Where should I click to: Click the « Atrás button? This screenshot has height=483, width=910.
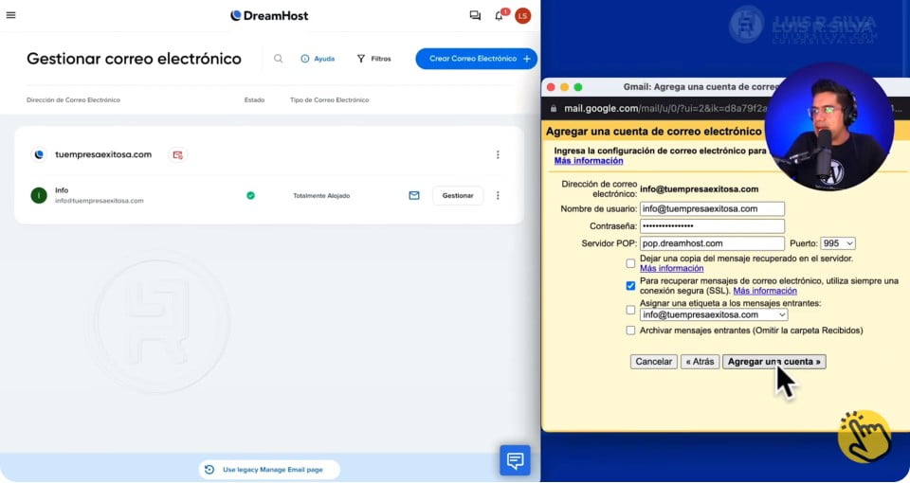700,362
